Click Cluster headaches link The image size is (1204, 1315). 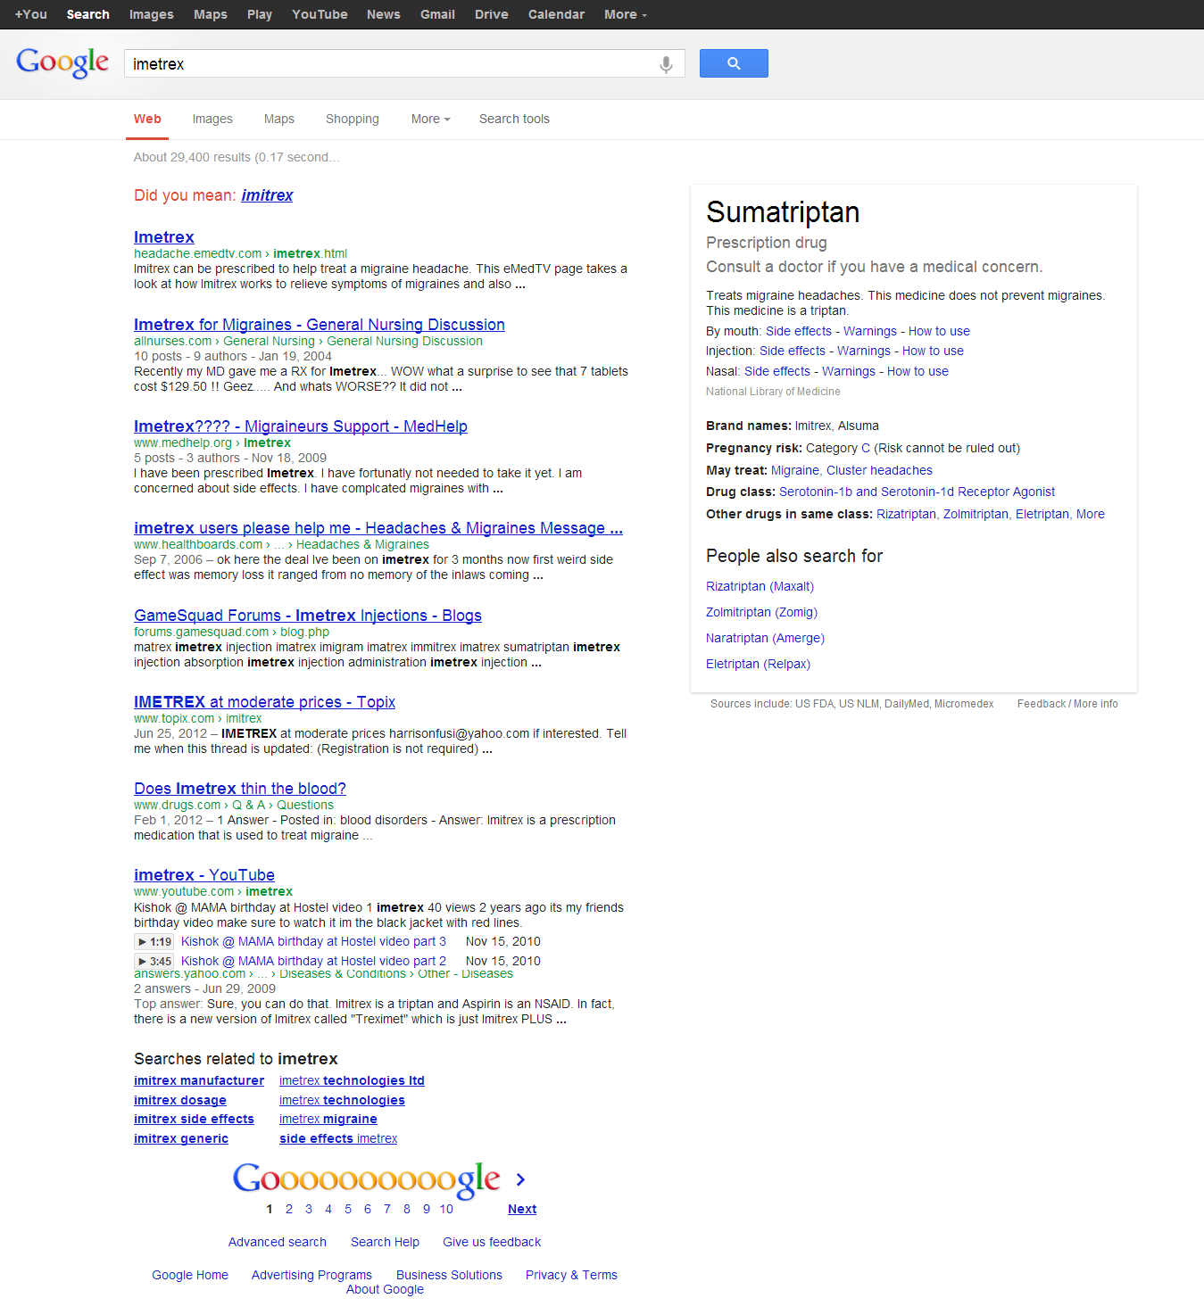click(879, 470)
